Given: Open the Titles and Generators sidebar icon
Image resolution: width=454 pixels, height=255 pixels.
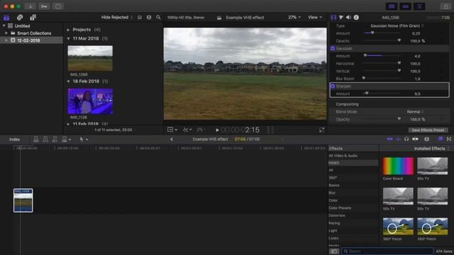Looking at the screenshot, I should click(x=33, y=18).
